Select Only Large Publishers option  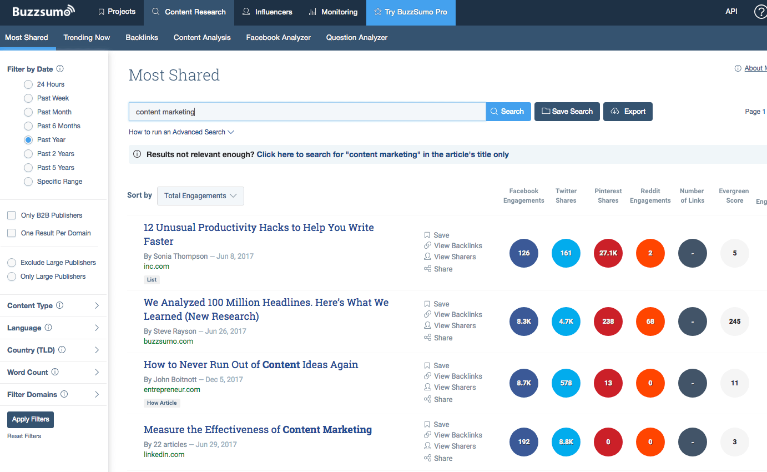(12, 277)
